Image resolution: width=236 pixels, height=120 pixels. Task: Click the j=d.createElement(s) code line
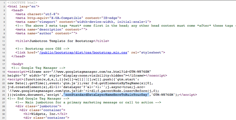(x=76, y=87)
